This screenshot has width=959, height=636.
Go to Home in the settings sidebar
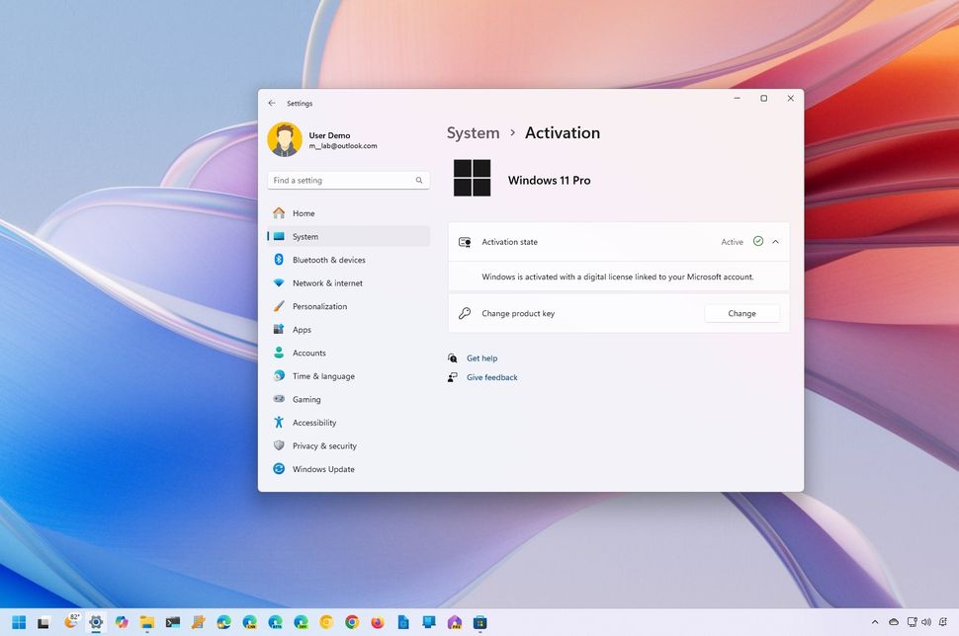point(303,213)
